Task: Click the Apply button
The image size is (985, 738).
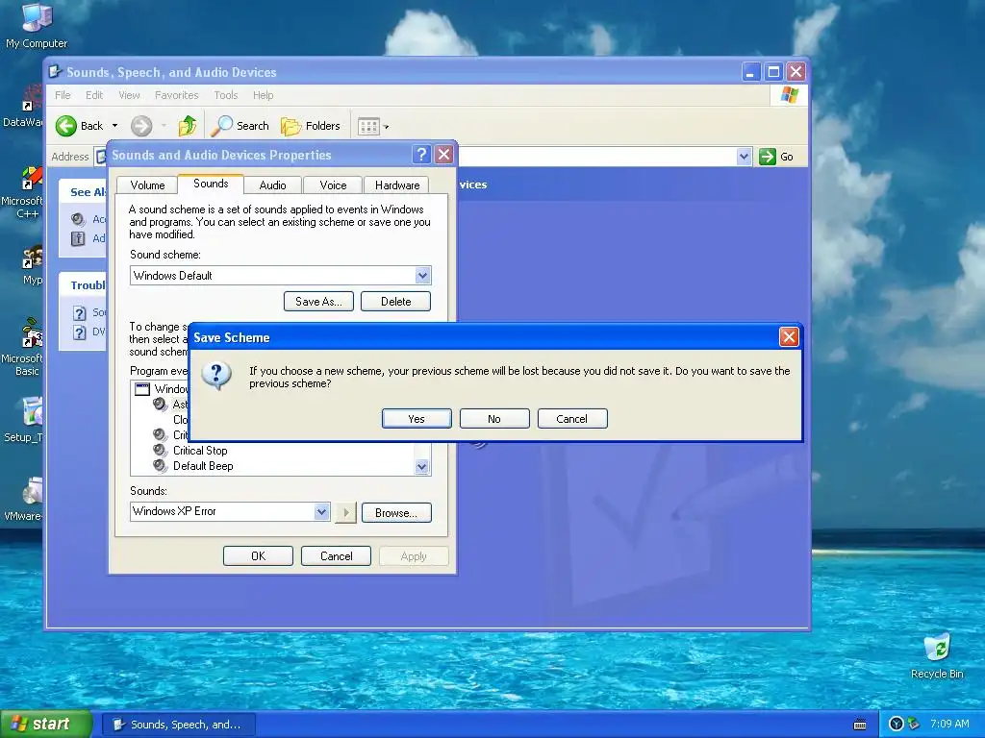Action: [414, 556]
